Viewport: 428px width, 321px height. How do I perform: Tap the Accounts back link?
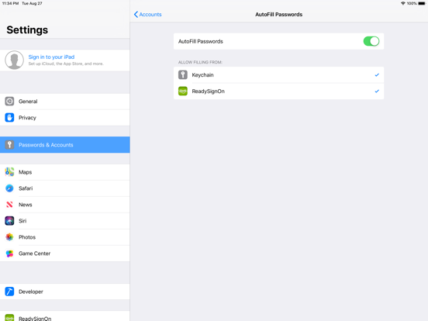point(150,15)
